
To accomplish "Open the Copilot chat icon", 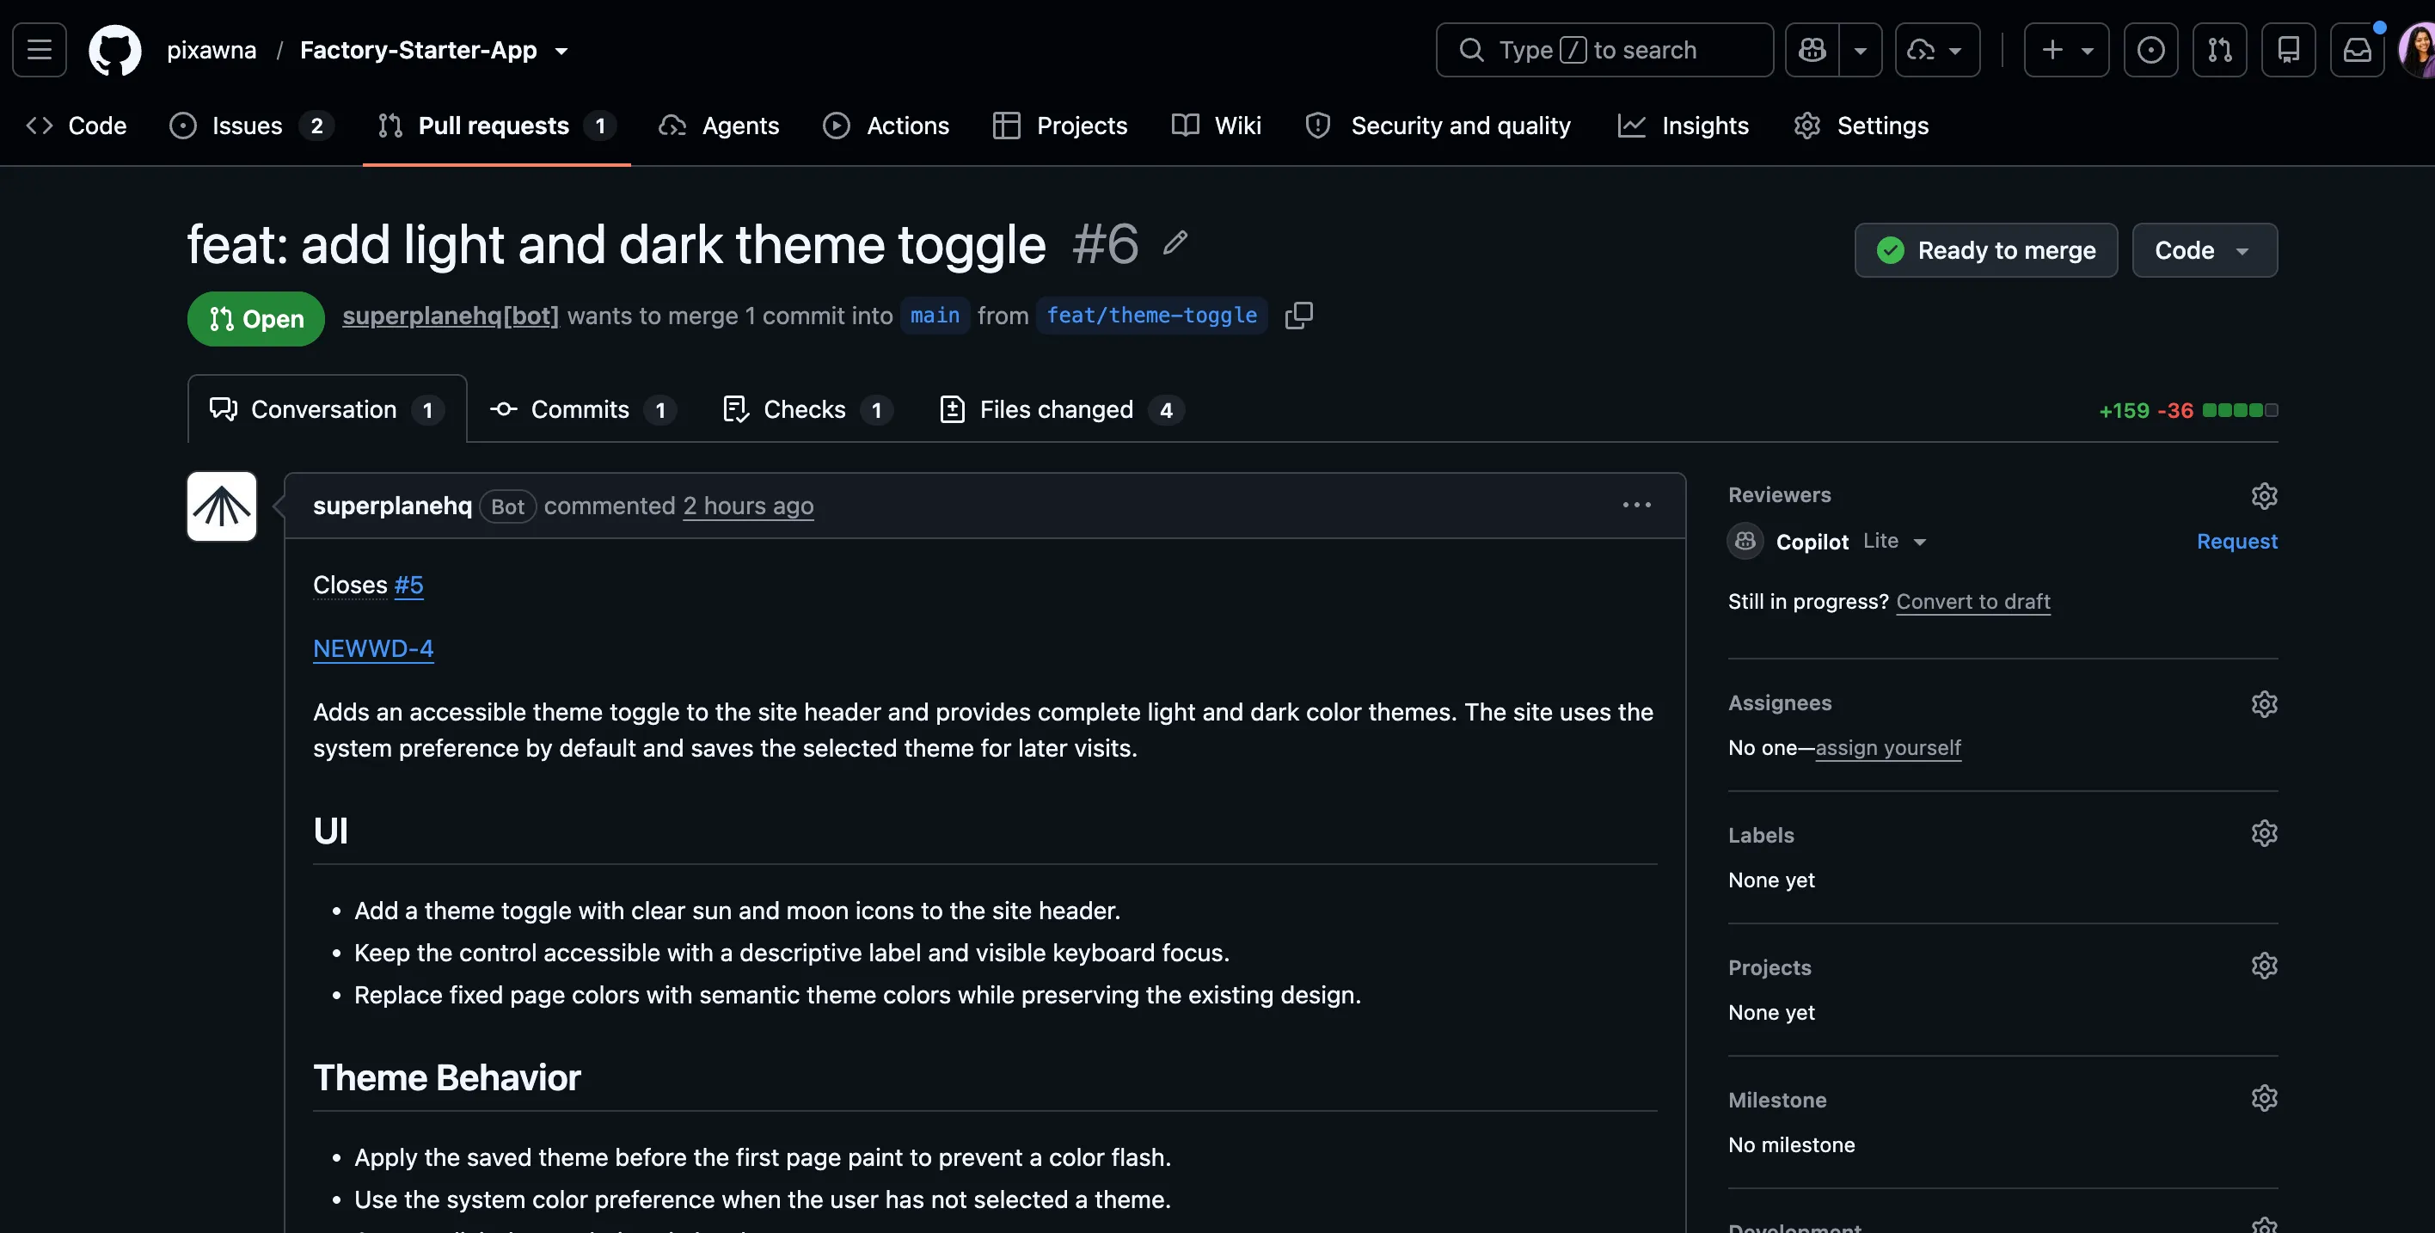I will tap(1812, 50).
